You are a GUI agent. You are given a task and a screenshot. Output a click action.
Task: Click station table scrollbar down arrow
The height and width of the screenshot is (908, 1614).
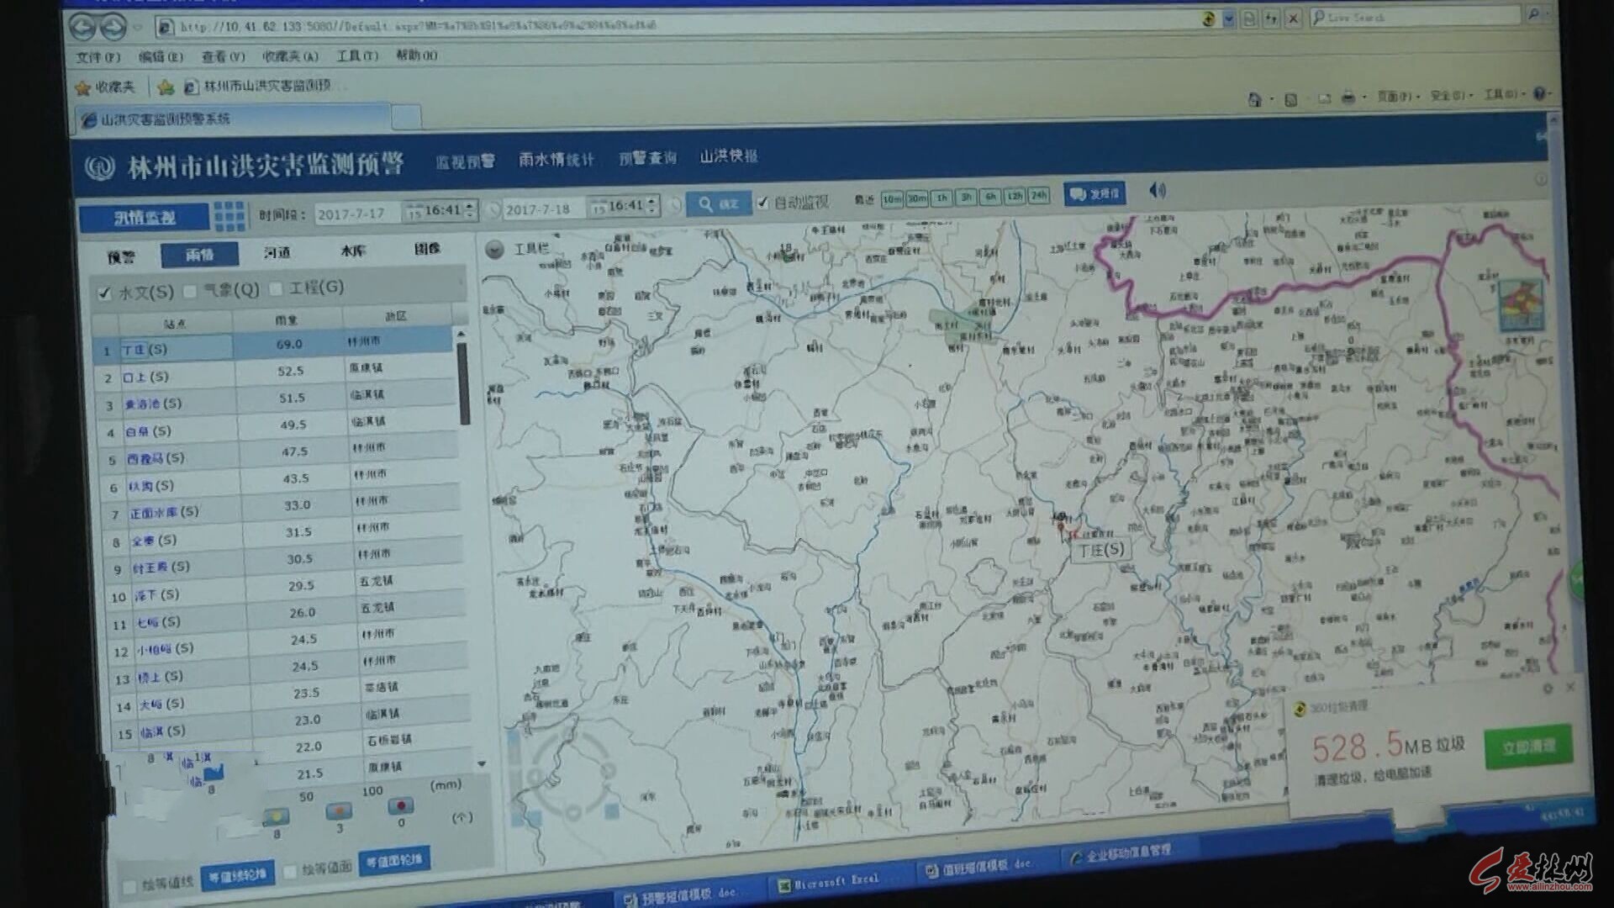(x=482, y=764)
